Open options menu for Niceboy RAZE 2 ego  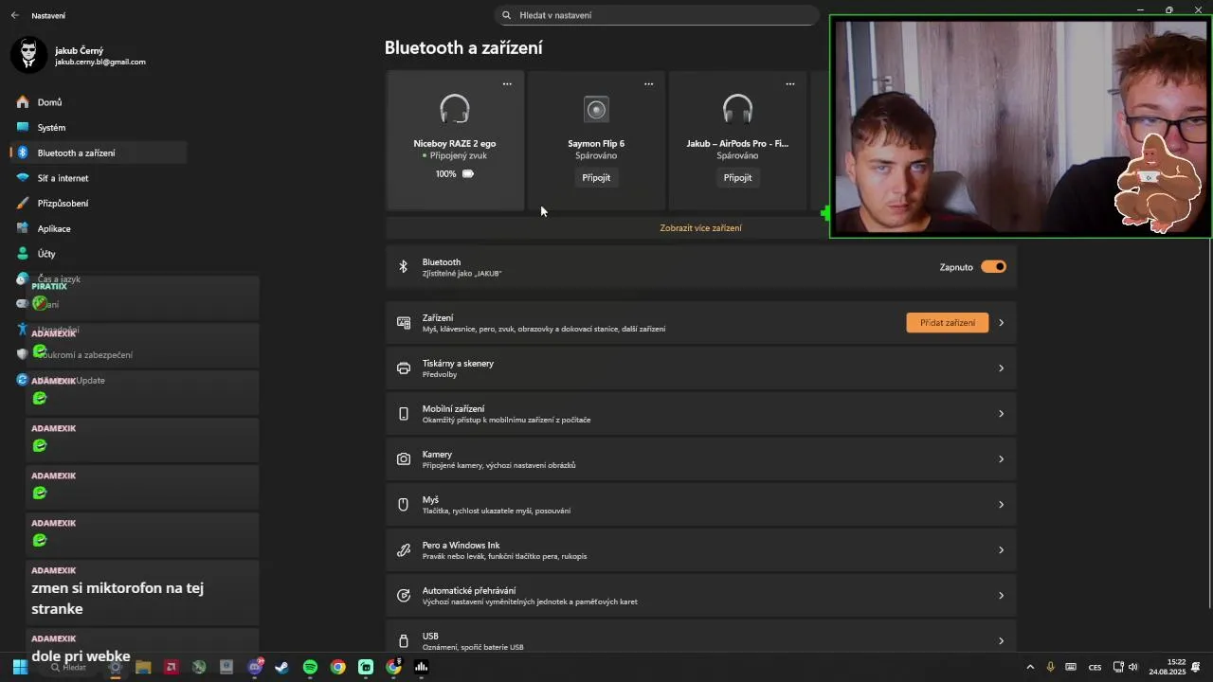[x=507, y=84]
